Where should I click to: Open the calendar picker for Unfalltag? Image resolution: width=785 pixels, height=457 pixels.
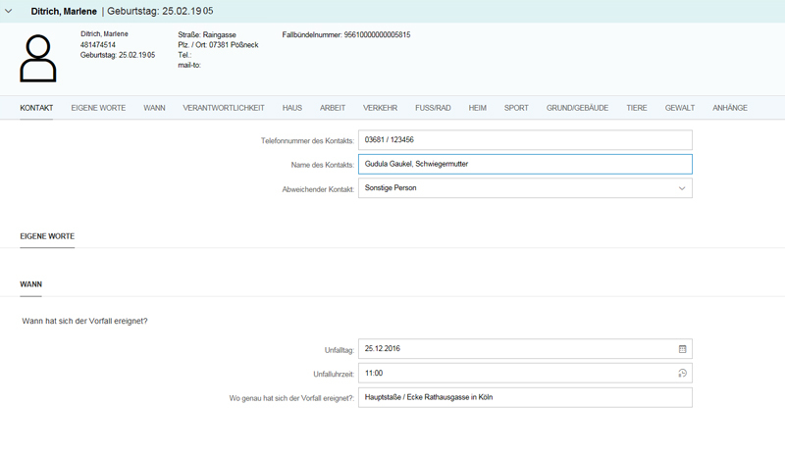(682, 349)
